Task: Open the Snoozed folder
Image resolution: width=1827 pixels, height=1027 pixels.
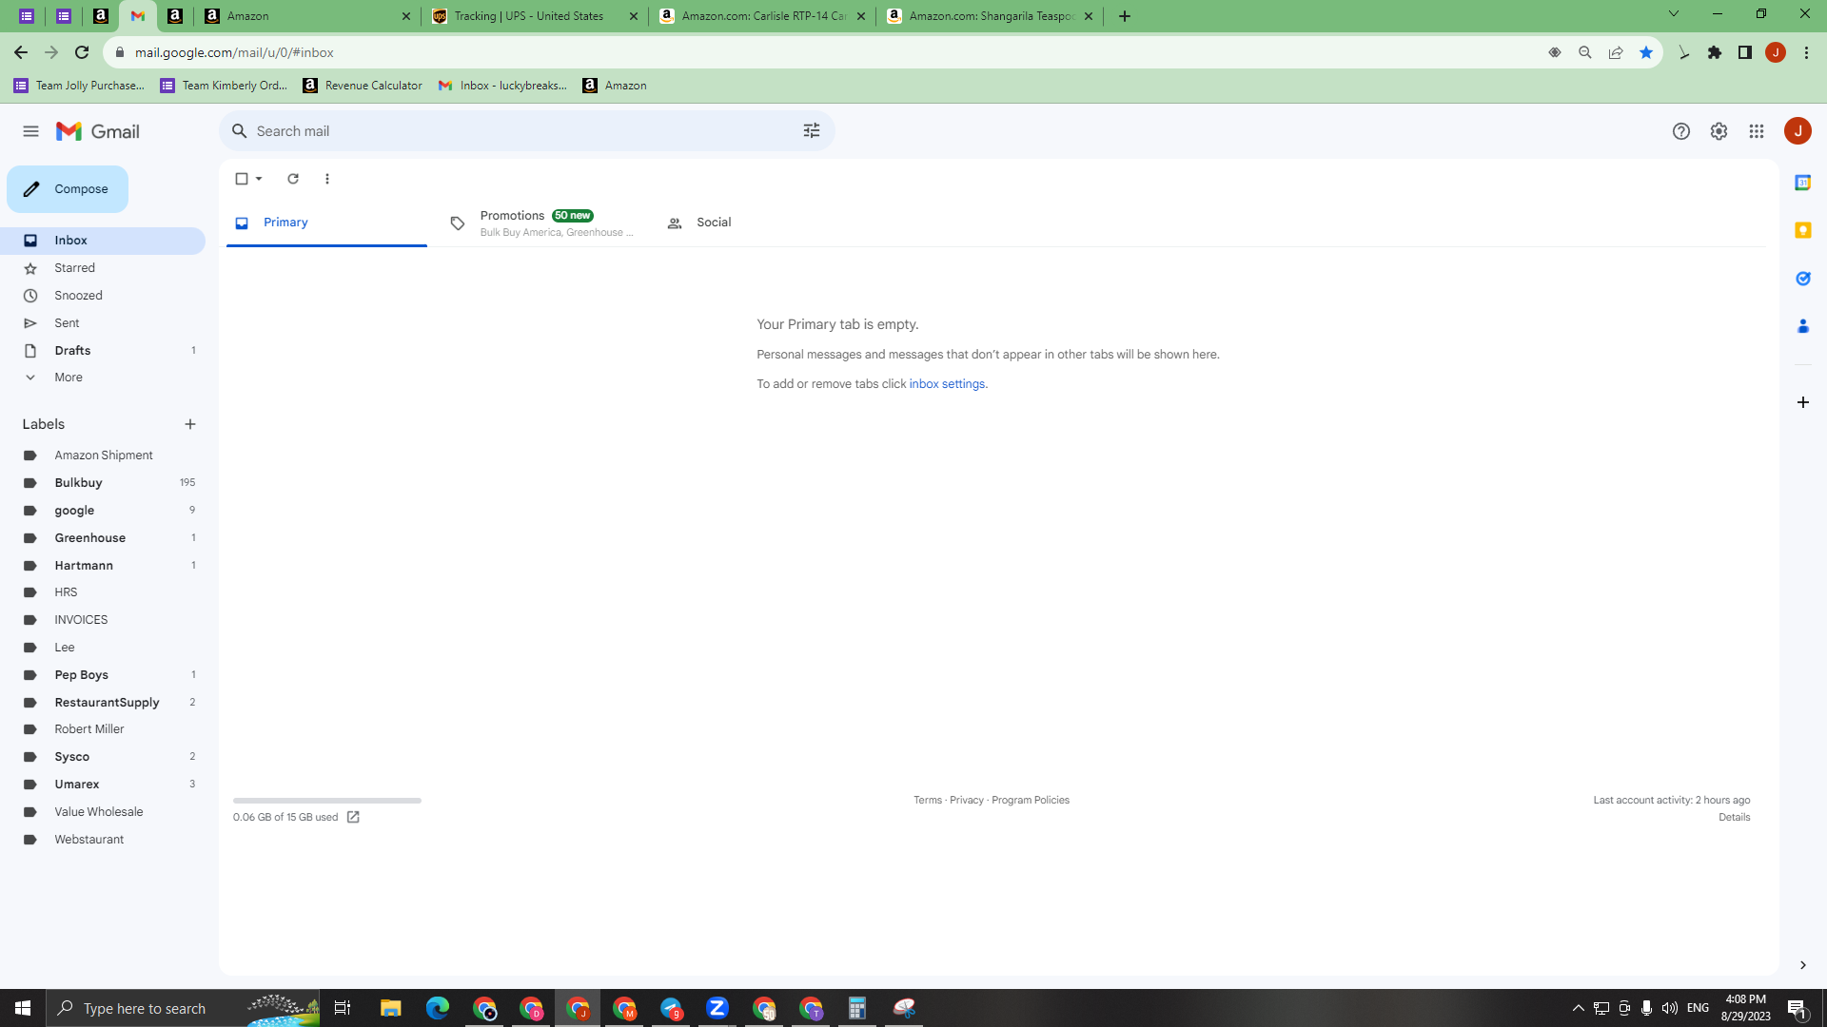Action: click(x=103, y=296)
